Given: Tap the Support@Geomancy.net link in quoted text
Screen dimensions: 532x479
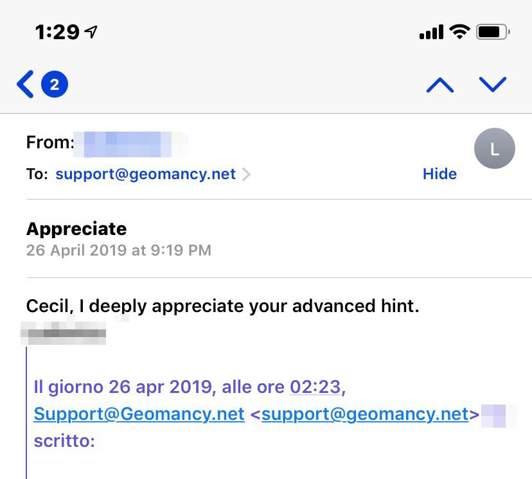Looking at the screenshot, I should [x=139, y=414].
